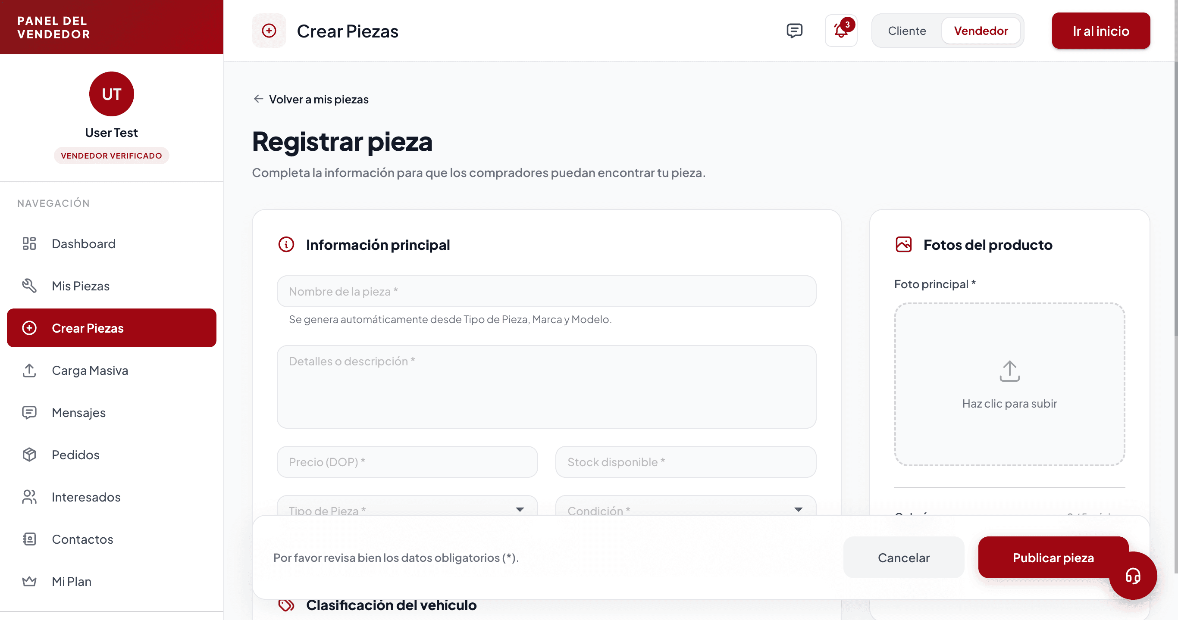Select the Vendedor mode toggle
The width and height of the screenshot is (1178, 620).
tap(981, 31)
